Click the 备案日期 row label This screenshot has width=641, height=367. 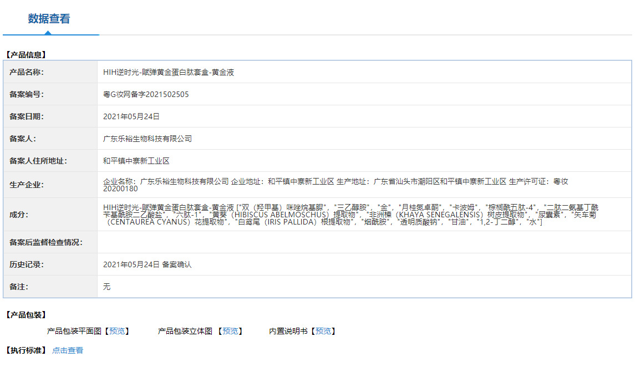(x=27, y=116)
